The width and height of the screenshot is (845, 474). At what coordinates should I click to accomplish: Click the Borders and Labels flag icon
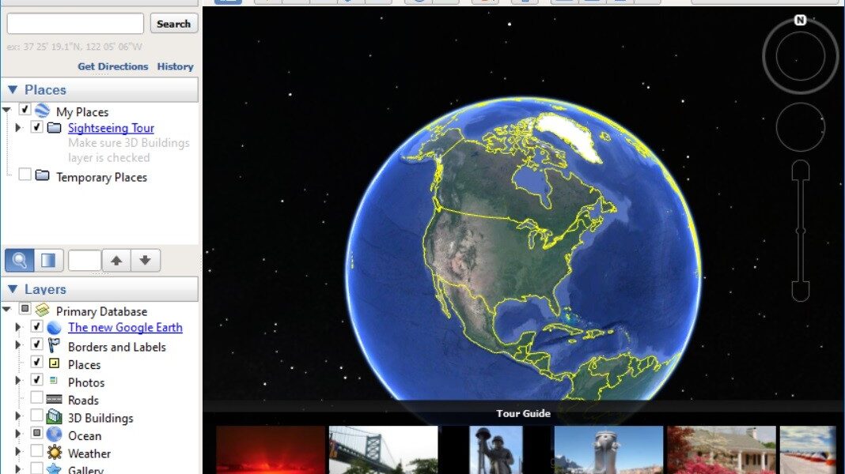click(54, 346)
